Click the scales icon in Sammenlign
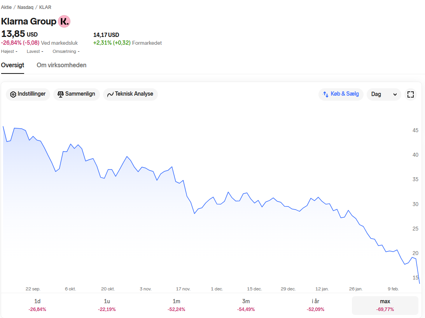This screenshot has height=318, width=425. point(60,94)
